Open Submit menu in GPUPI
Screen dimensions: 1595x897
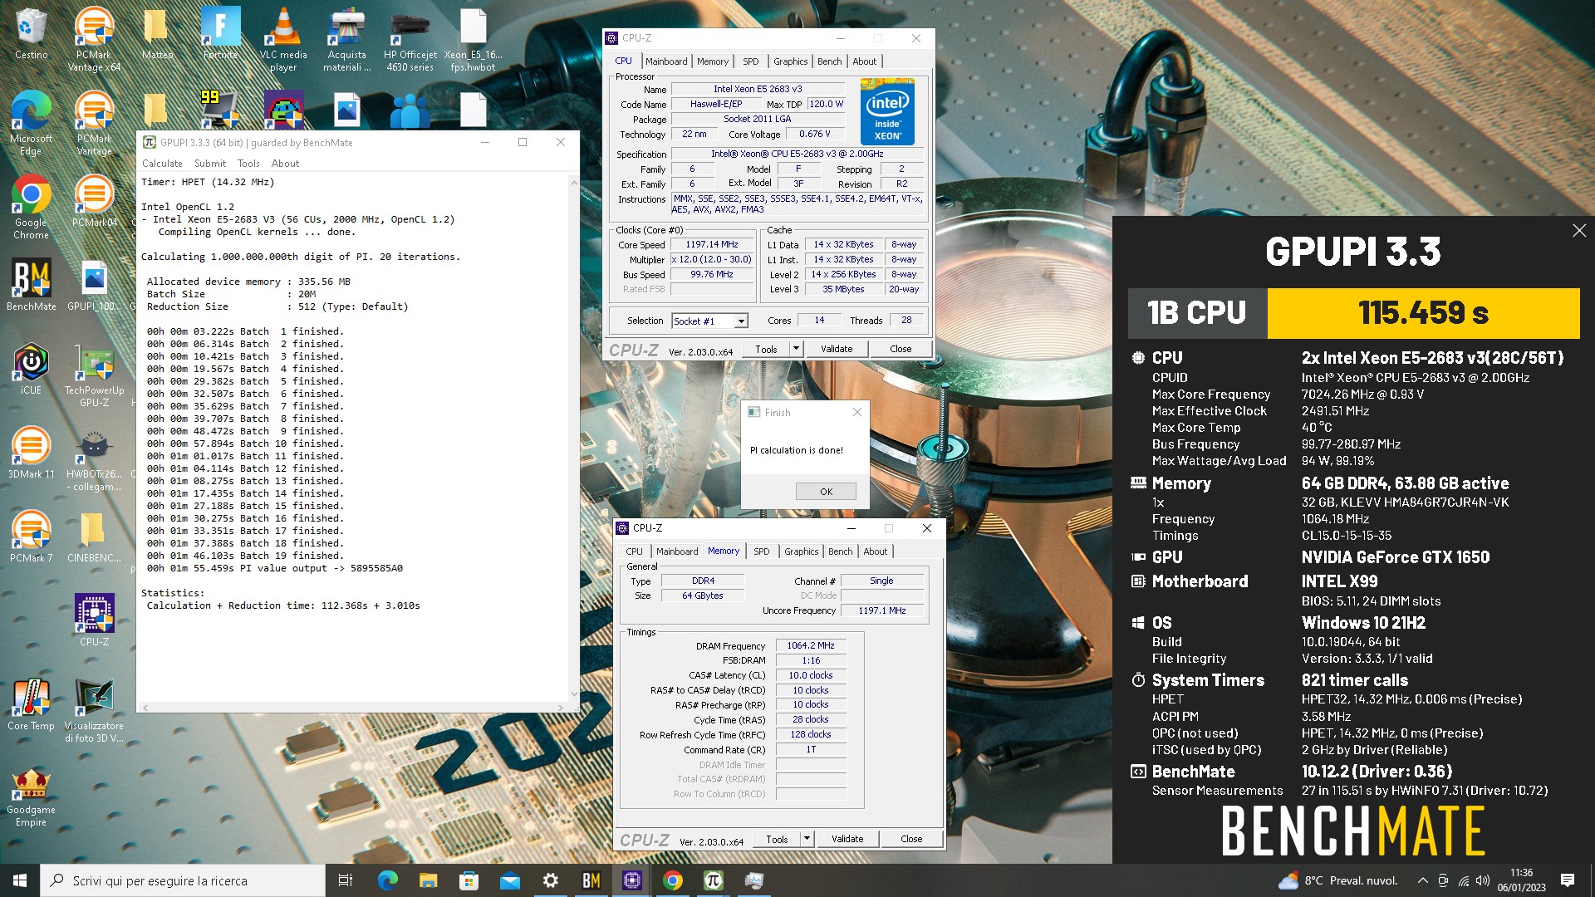(210, 164)
